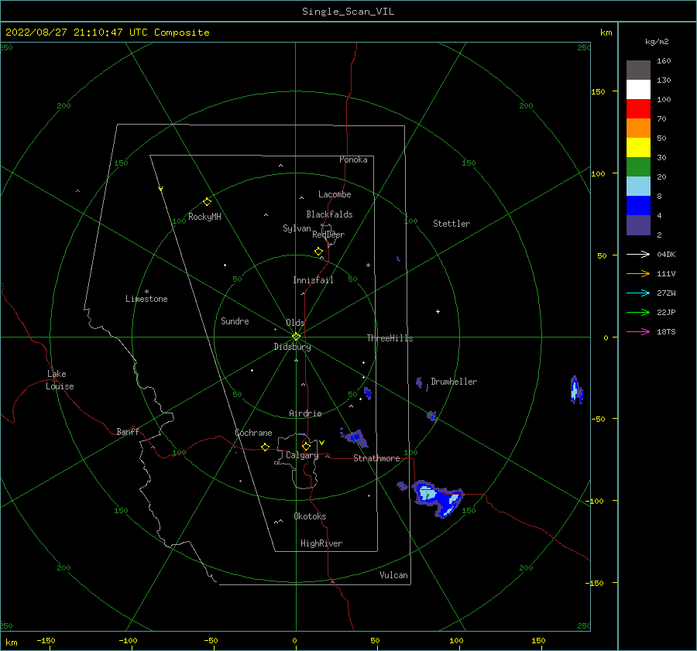Image resolution: width=697 pixels, height=651 pixels.
Task: Click the storm cell at far east edge
Action: (x=576, y=389)
